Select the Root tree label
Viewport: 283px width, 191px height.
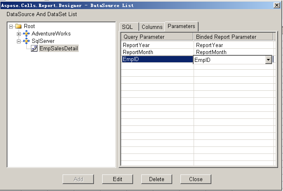click(x=29, y=26)
